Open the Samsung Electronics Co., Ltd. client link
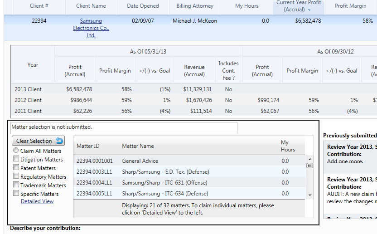Viewport: 377px width, 234px height. pos(91,28)
